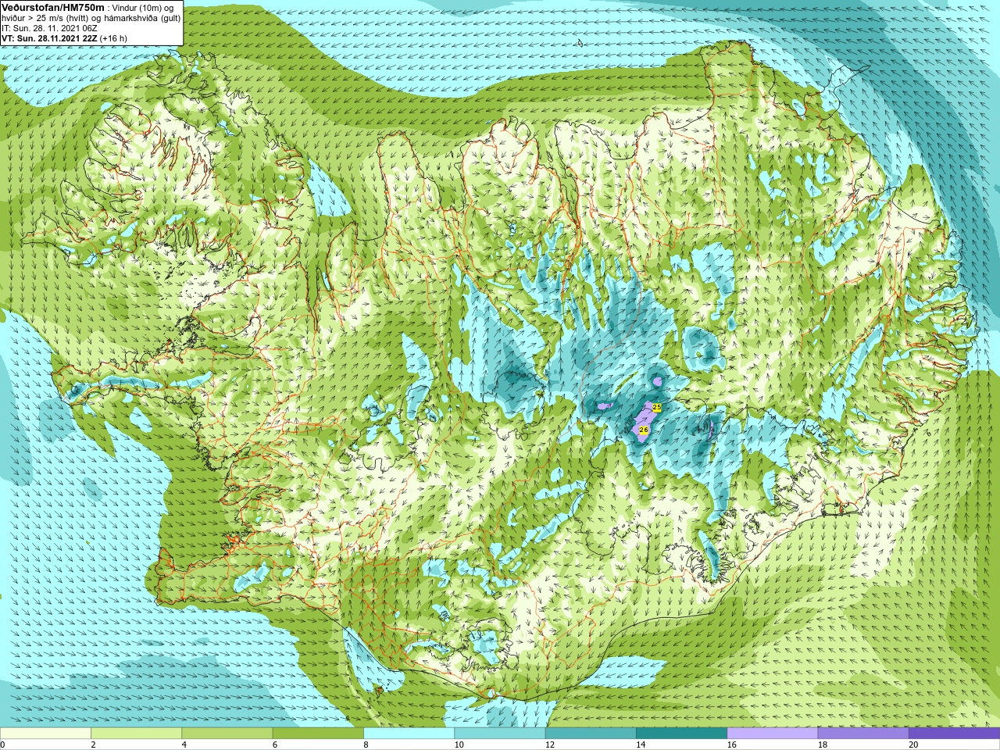Click the legend scale number 14
The height and width of the screenshot is (750, 1000).
point(641,745)
